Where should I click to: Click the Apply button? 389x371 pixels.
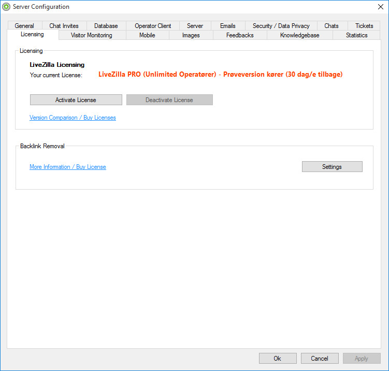pos(362,359)
